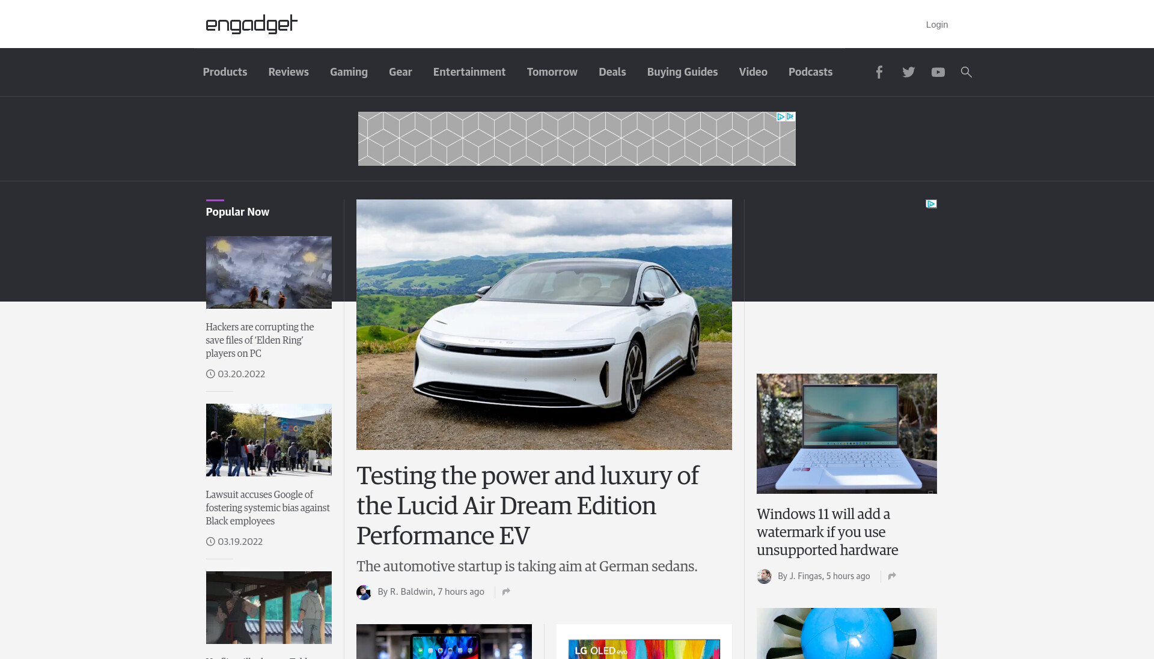Open the Engadget Facebook page icon
Image resolution: width=1154 pixels, height=659 pixels.
pos(879,72)
